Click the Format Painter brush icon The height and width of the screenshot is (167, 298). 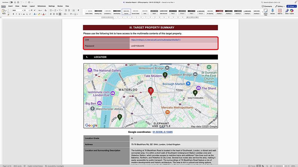click(x=8, y=15)
